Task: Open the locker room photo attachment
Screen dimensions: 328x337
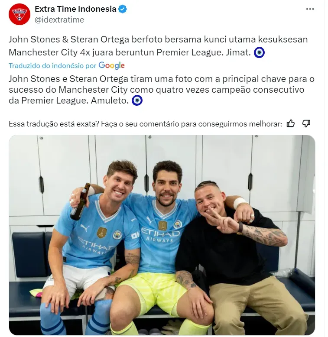Action: (162, 235)
